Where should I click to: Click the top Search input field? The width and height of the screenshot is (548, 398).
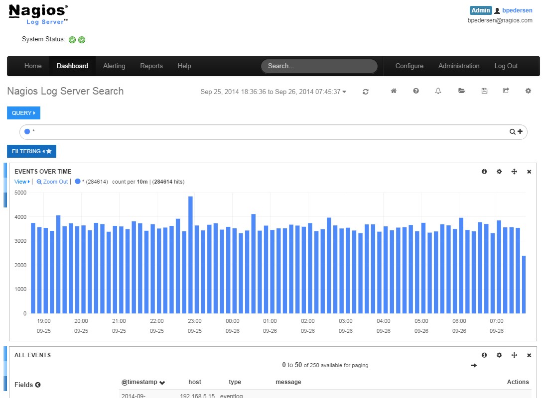[319, 66]
